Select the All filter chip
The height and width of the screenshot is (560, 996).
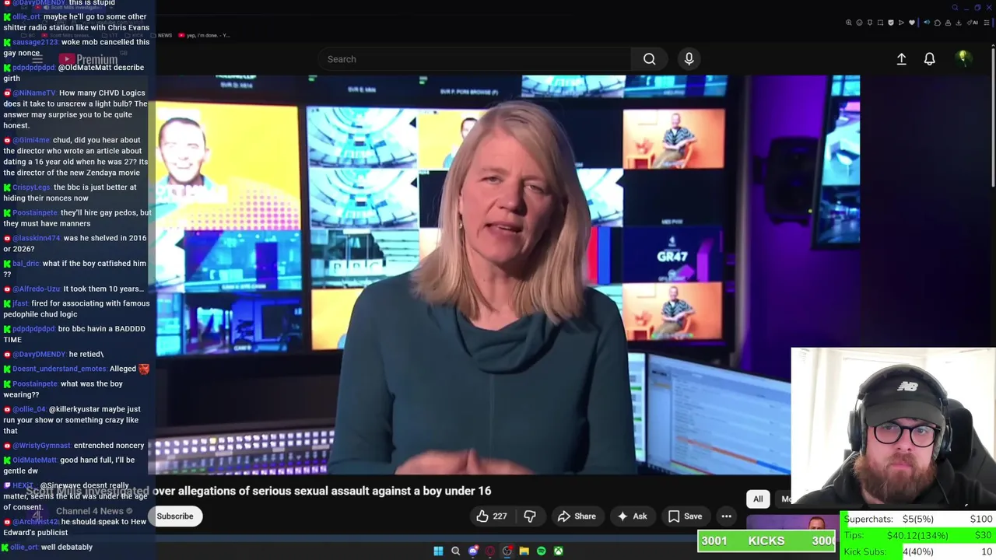(x=758, y=499)
